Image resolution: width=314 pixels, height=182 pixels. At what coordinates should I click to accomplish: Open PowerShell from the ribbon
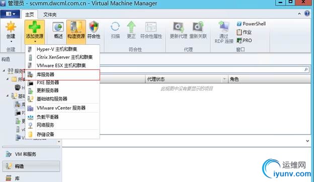coord(251,24)
